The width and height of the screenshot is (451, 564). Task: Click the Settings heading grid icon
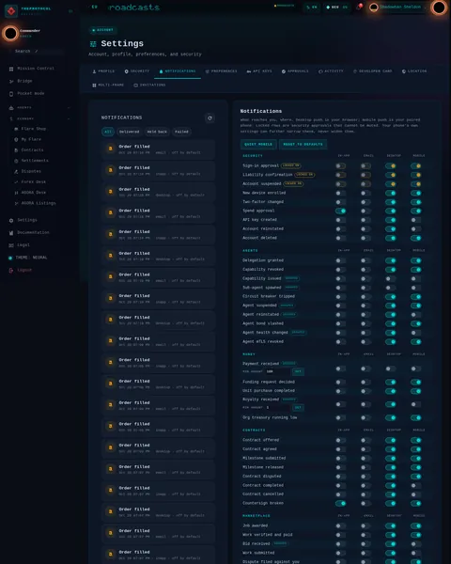(93, 44)
